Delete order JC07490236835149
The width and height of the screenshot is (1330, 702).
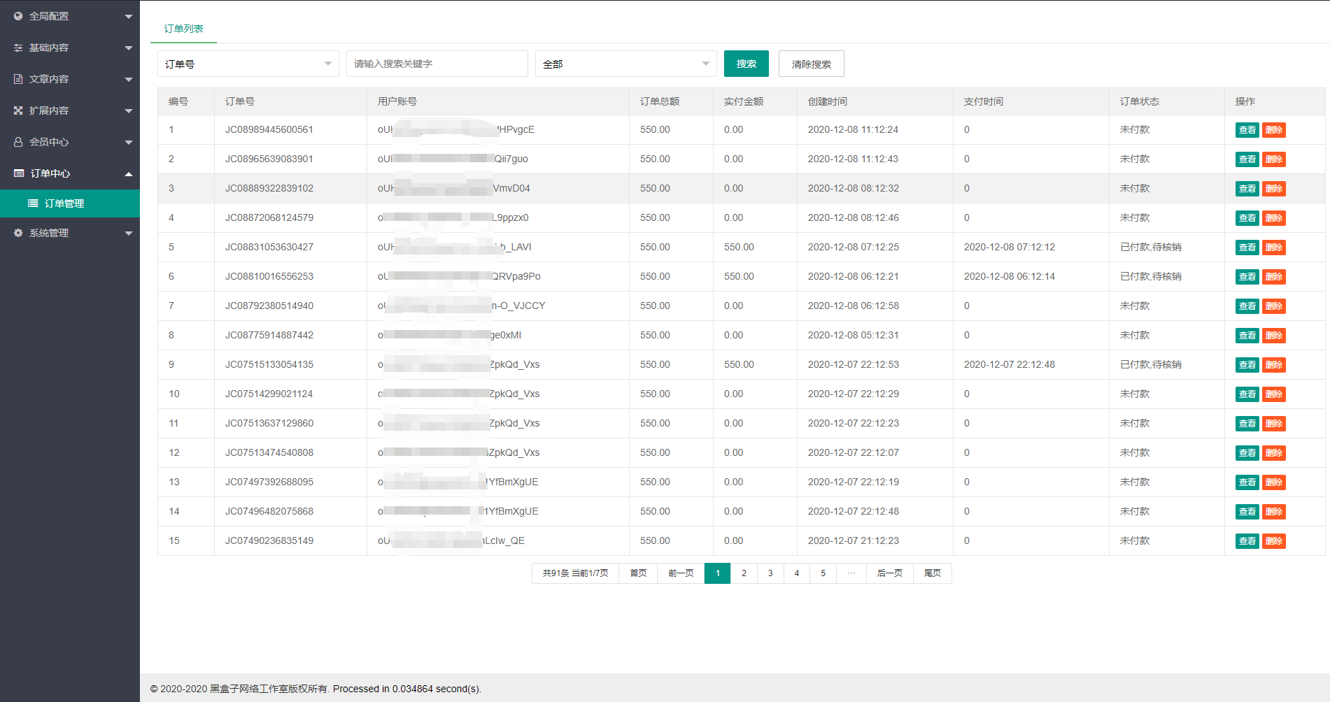(1274, 541)
